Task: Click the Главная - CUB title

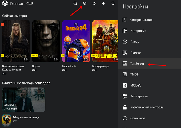Action: point(21,4)
